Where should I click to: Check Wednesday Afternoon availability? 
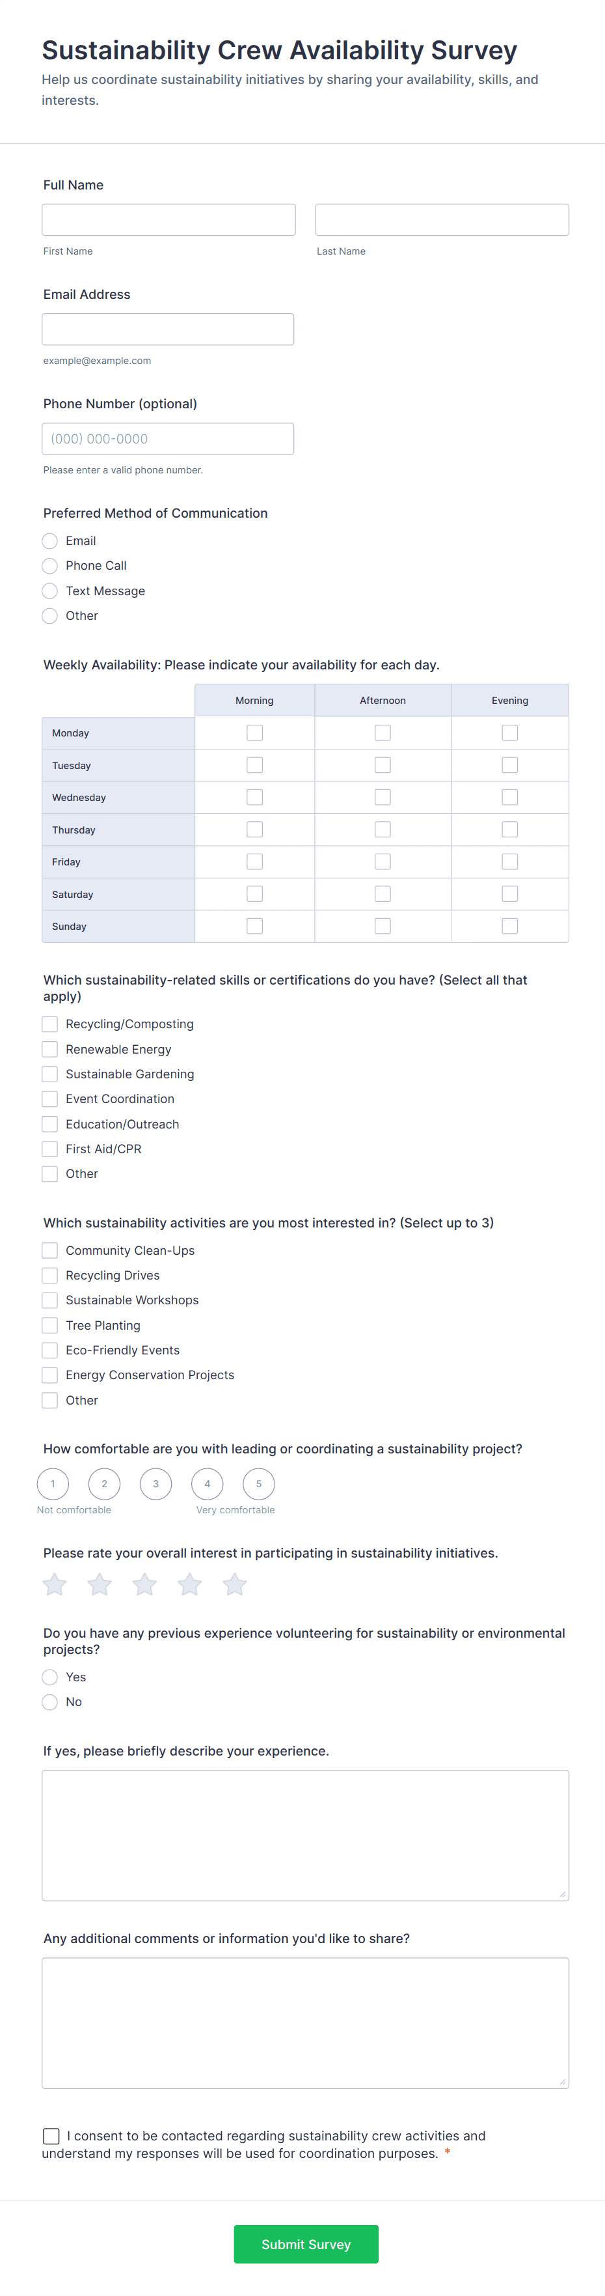383,797
